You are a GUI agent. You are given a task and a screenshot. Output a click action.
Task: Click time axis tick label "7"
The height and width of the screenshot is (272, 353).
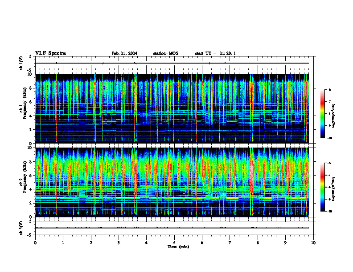click(x=230, y=243)
